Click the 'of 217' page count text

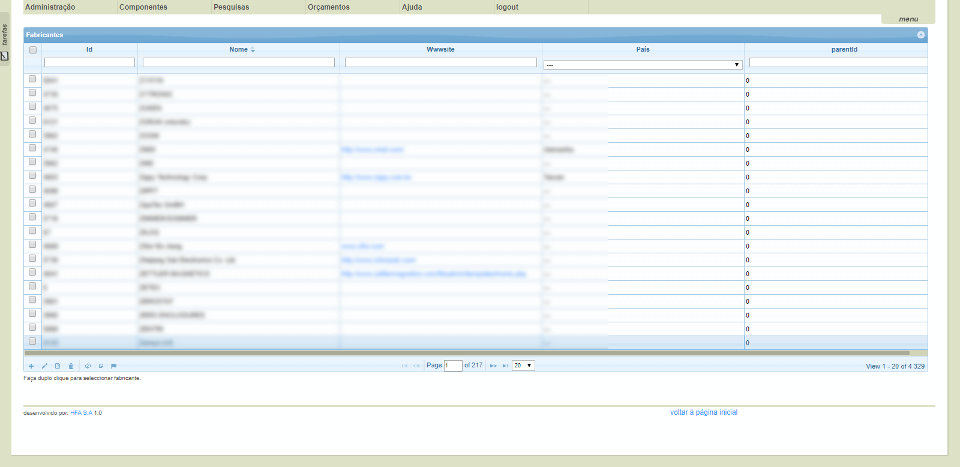coord(473,365)
